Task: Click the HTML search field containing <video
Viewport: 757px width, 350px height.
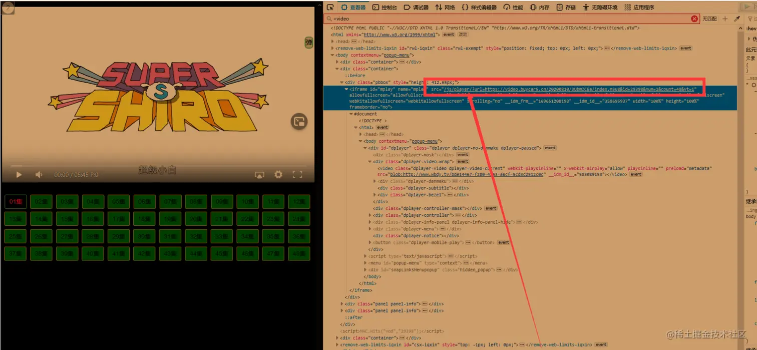Action: [x=511, y=19]
